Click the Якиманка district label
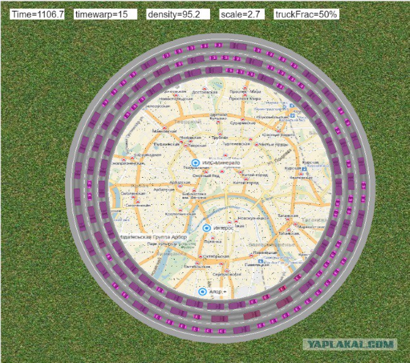The width and height of the screenshot is (410, 363). tap(172, 254)
